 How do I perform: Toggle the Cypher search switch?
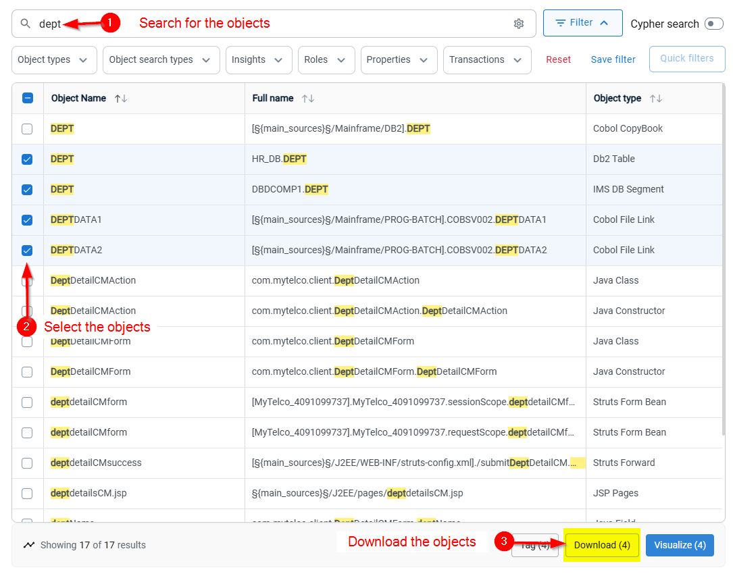[x=714, y=24]
